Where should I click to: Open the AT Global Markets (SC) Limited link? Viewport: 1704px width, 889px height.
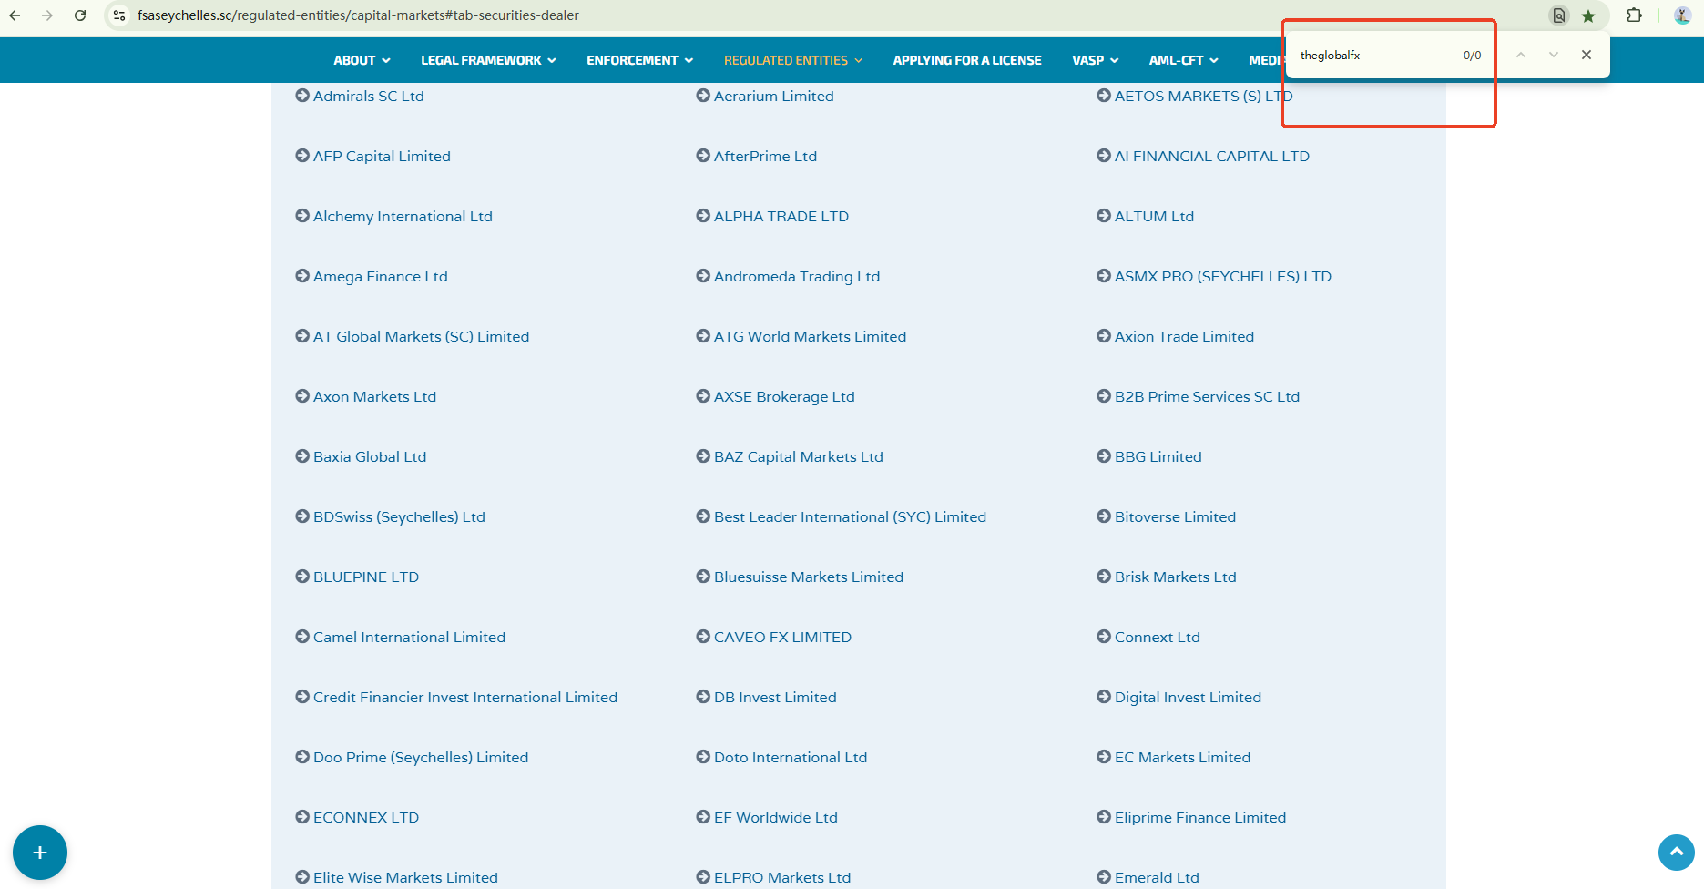(x=421, y=336)
